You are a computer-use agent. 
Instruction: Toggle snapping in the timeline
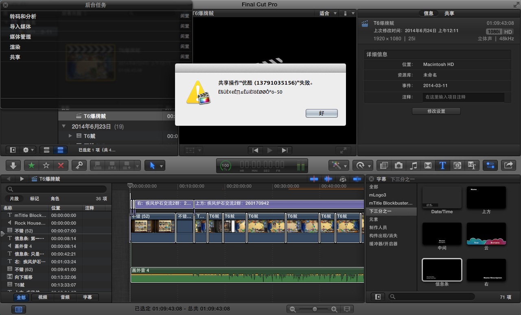[x=357, y=179]
